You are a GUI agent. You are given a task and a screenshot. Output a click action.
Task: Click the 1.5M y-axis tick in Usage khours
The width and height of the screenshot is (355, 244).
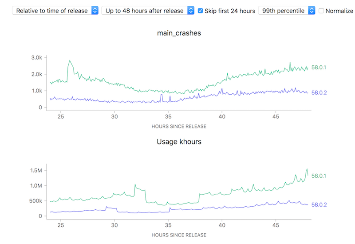tap(36, 170)
